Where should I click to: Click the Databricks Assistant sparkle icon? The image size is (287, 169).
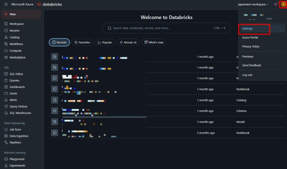pyautogui.click(x=276, y=4)
